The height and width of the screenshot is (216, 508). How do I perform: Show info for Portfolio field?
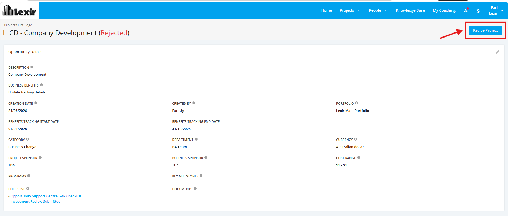(356, 103)
